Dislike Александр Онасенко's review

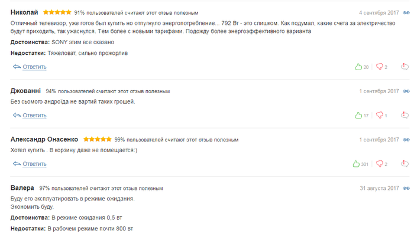(380, 163)
